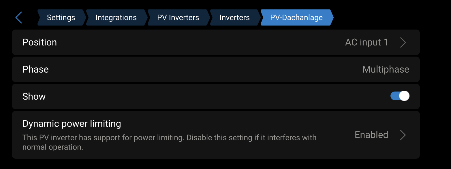Select the PV-Dachanlage breadcrumb
The width and height of the screenshot is (451, 169).
coord(296,18)
